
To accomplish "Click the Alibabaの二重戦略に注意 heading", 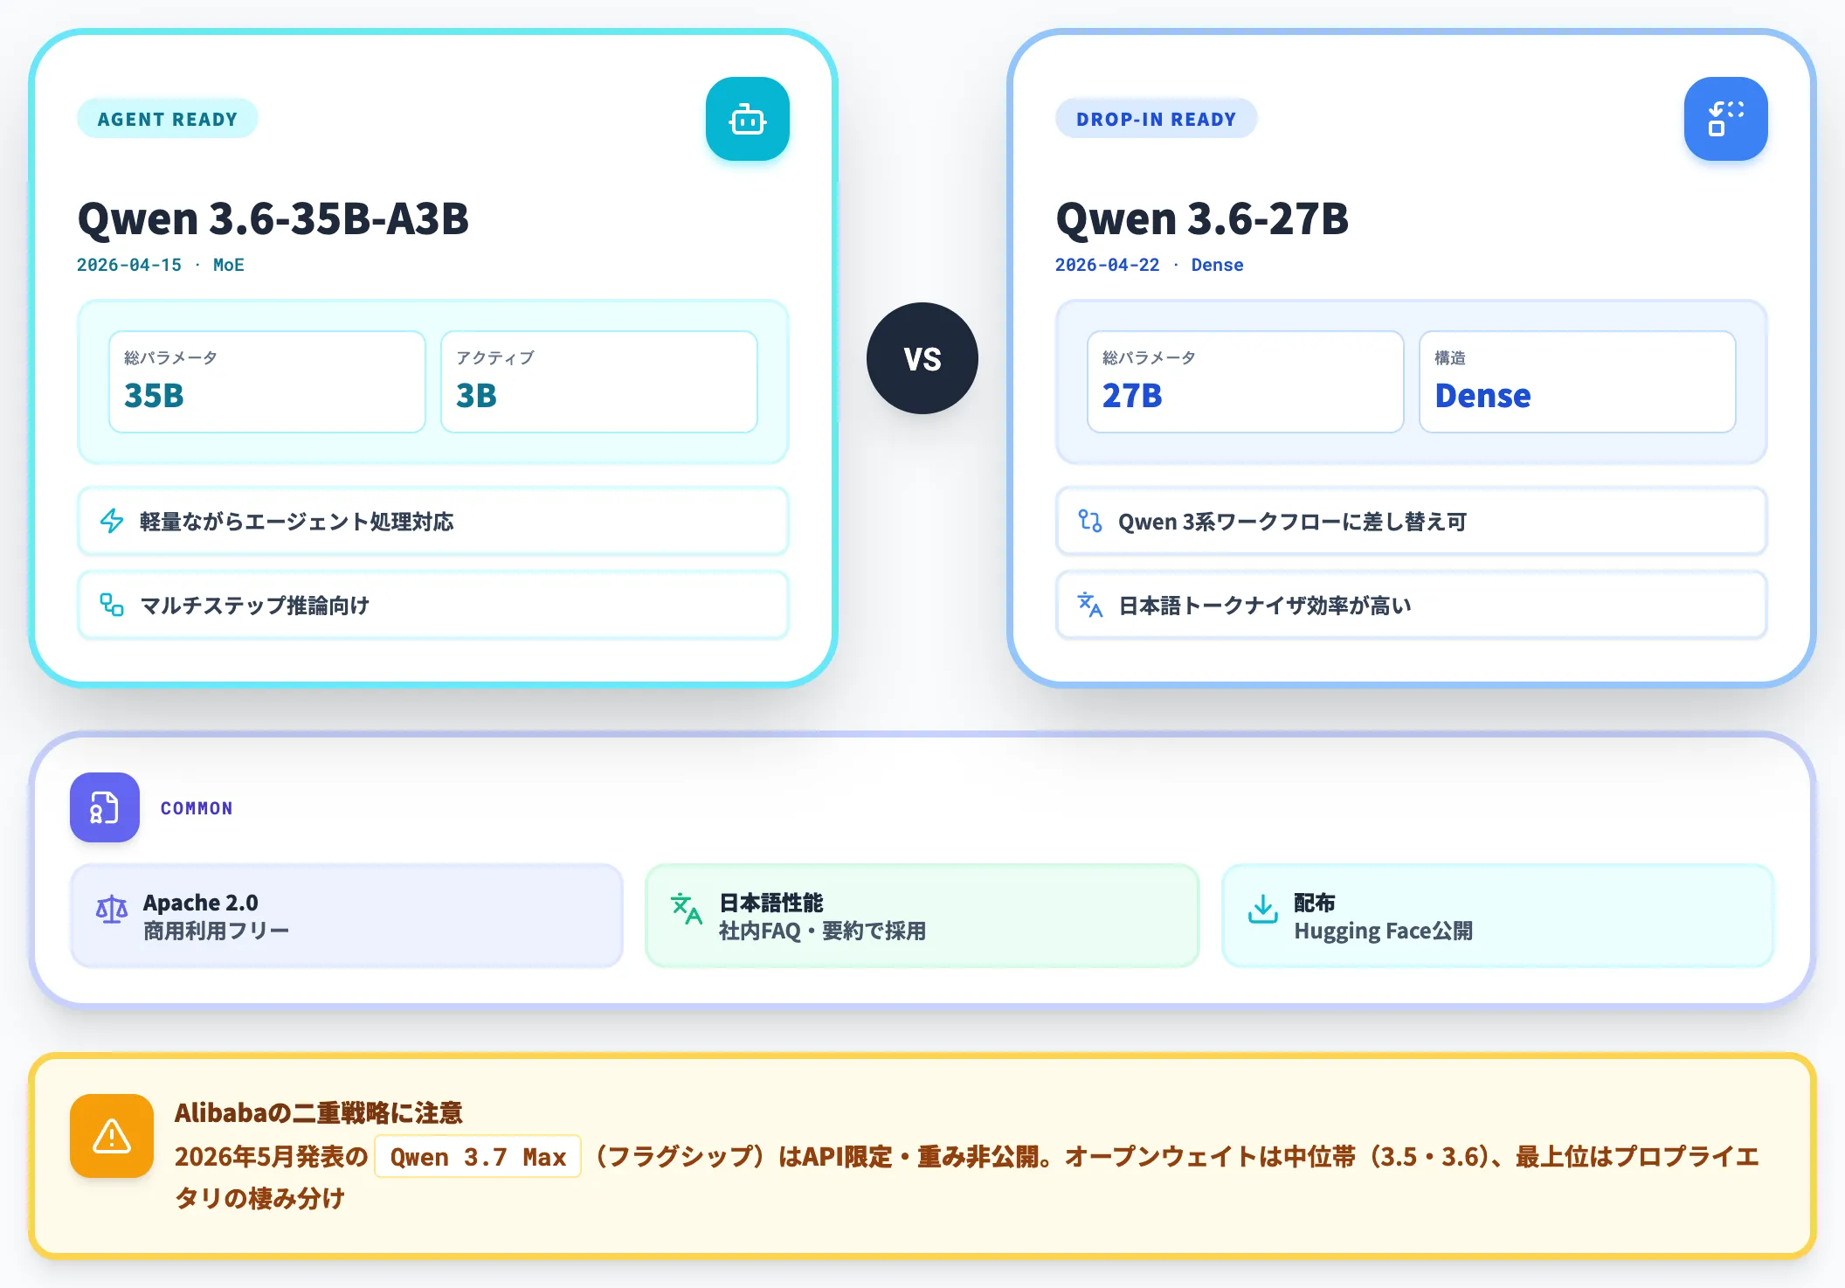I will [319, 1112].
